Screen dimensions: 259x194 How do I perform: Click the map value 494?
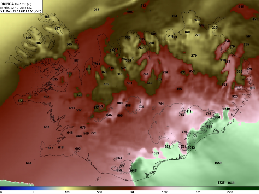pos(174,16)
